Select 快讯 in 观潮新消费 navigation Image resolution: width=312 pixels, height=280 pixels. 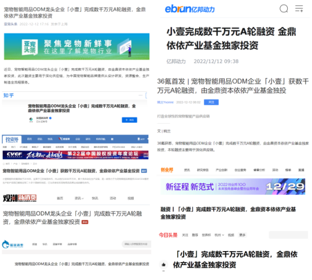pos(95,198)
